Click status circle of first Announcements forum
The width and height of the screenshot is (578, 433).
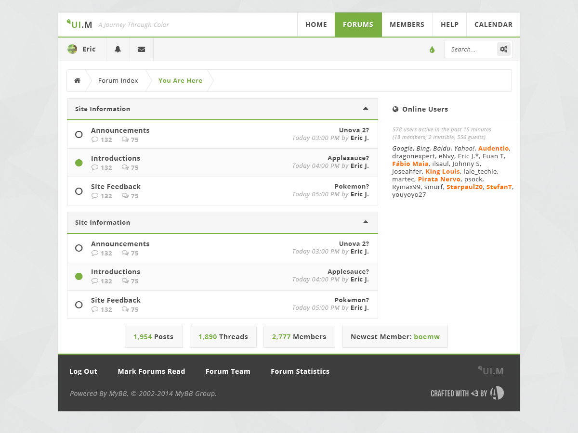79,135
